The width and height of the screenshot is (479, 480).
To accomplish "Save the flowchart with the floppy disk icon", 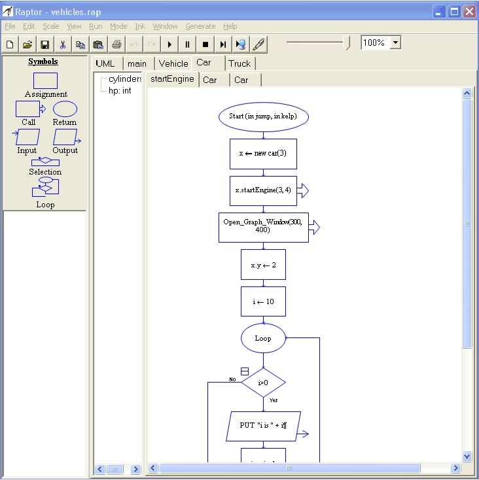I will 45,44.
